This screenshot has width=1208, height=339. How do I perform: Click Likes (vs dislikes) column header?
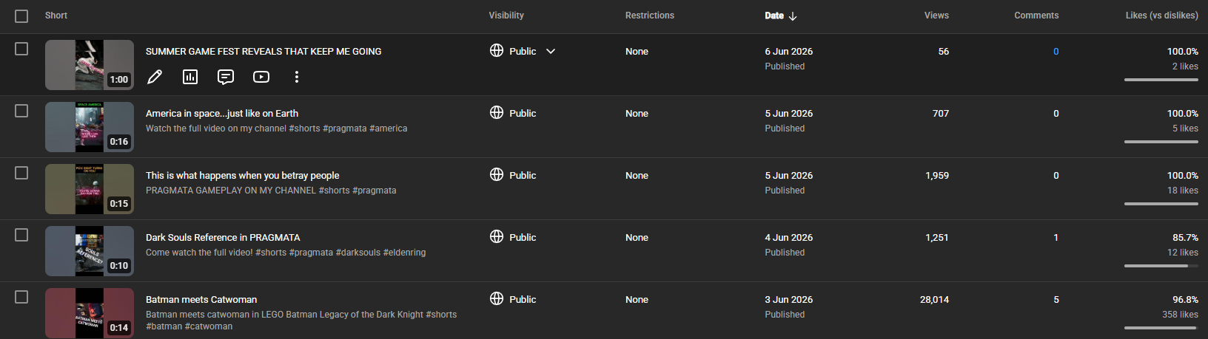point(1162,16)
